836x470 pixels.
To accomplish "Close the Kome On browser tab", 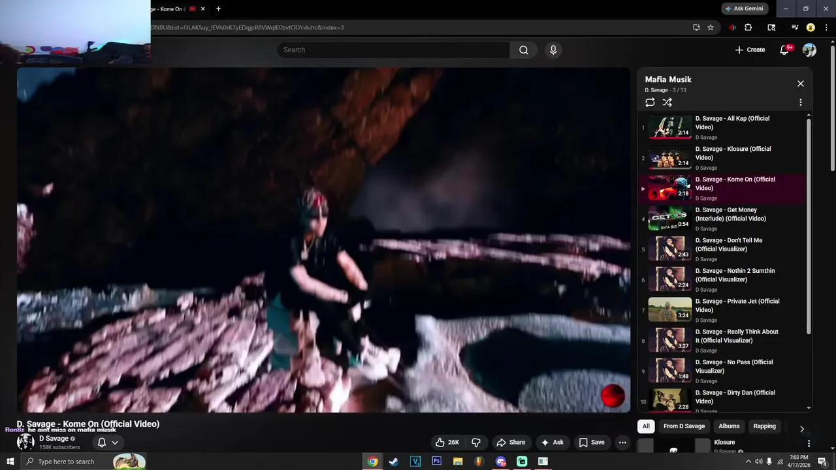I will (202, 9).
